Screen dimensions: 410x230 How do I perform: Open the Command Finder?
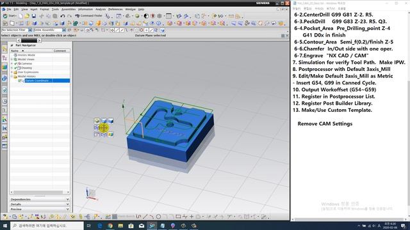(88, 16)
